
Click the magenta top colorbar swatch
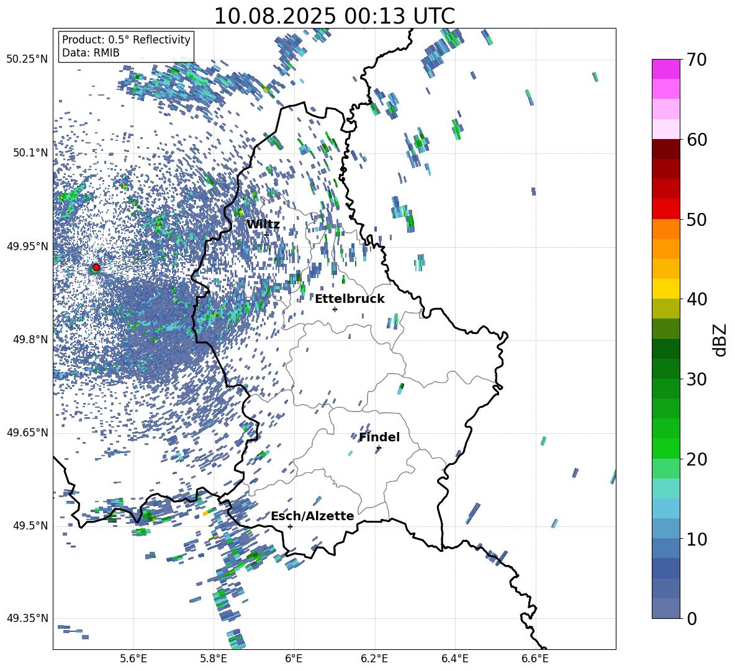tap(666, 70)
